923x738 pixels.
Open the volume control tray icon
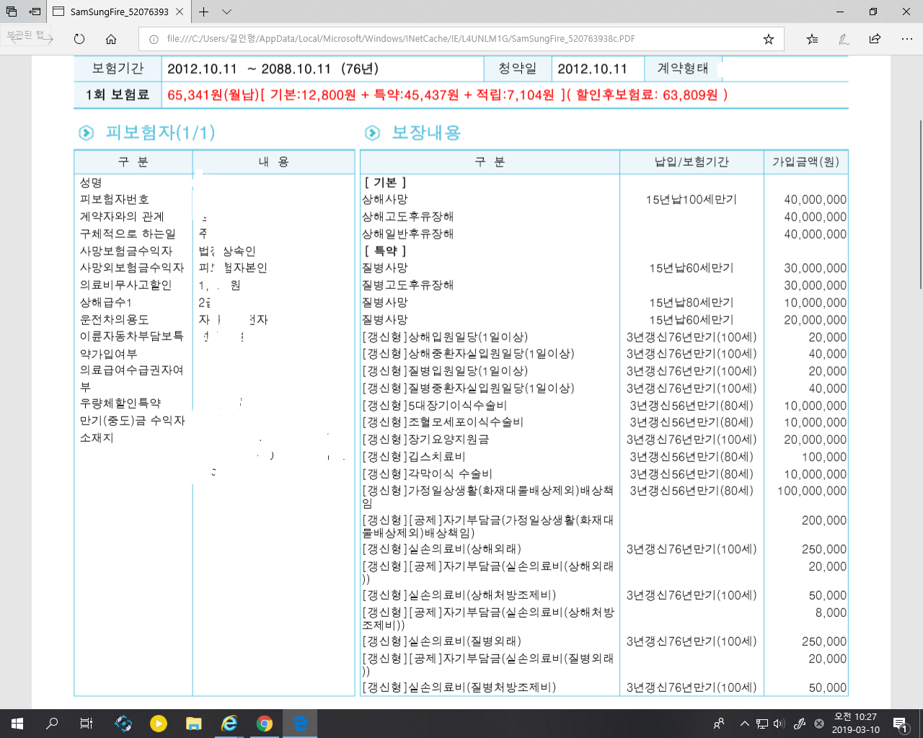point(779,724)
